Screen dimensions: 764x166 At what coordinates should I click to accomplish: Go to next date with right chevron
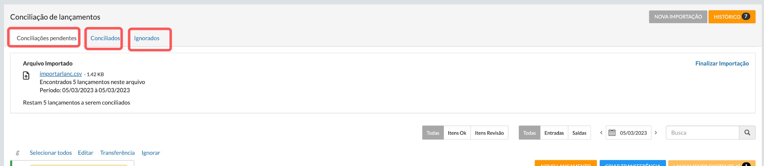[x=656, y=133]
